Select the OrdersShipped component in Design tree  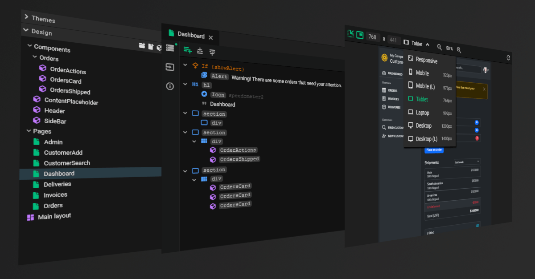tap(70, 91)
